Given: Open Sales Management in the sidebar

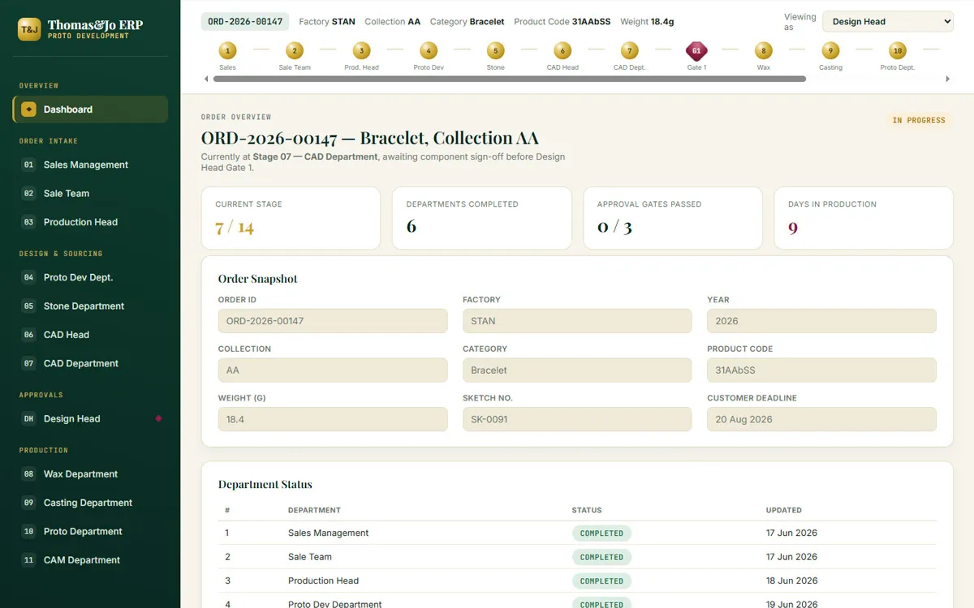Looking at the screenshot, I should [90, 165].
